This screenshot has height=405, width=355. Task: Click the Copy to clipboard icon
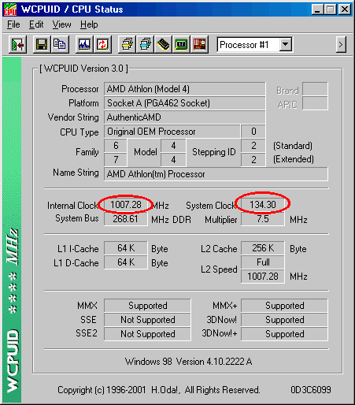tap(60, 44)
